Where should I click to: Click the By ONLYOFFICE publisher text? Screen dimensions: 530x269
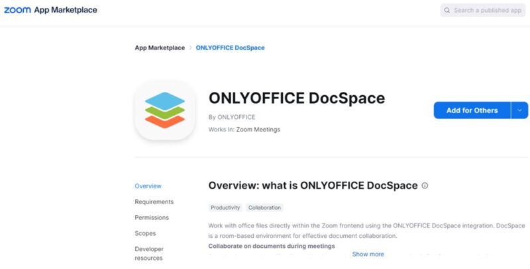[232, 117]
